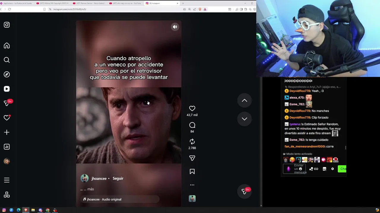Screen dimensions: 380x213
Task: Like the reel with the heart icon
Action: pyautogui.click(x=192, y=109)
